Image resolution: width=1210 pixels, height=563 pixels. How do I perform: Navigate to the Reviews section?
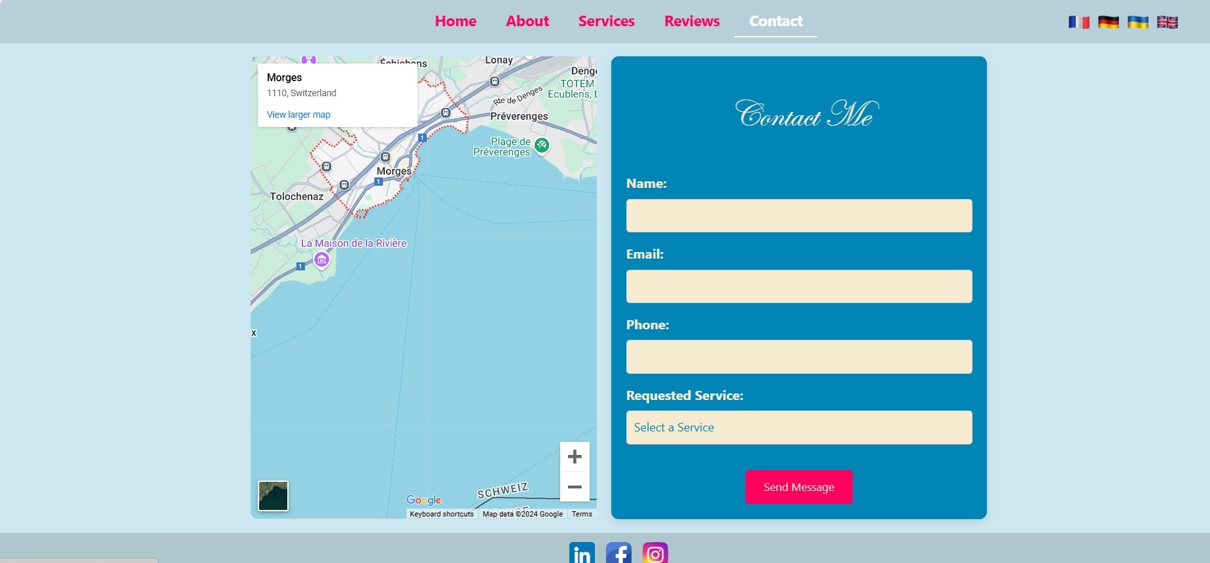pos(692,21)
